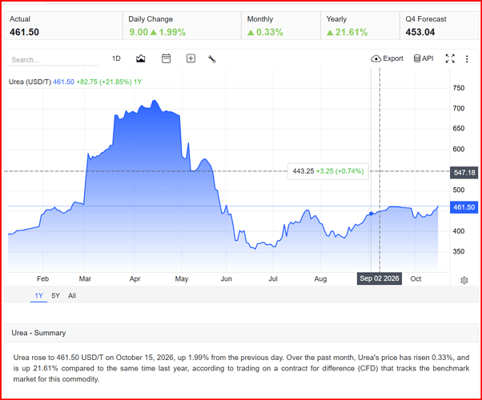Click the Urea - Summary heading
Image resolution: width=482 pixels, height=400 pixels.
click(x=38, y=333)
